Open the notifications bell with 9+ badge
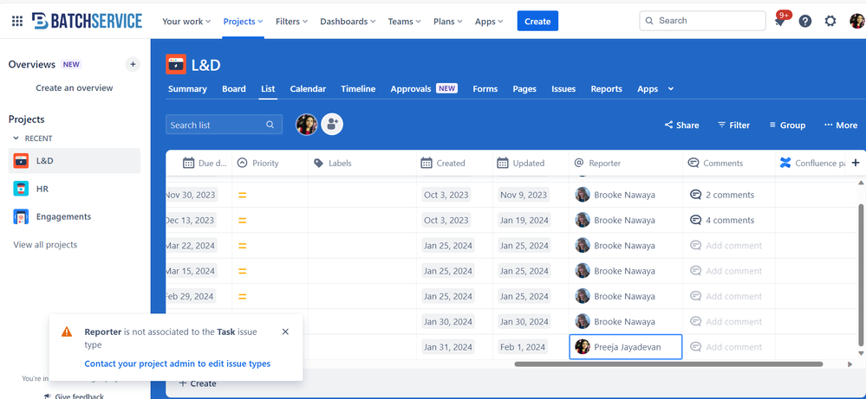Screen dimensions: 866x399 point(780,22)
